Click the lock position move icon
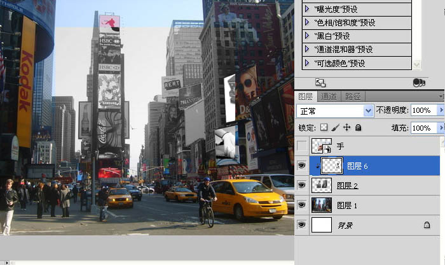The width and height of the screenshot is (445, 265). click(346, 128)
